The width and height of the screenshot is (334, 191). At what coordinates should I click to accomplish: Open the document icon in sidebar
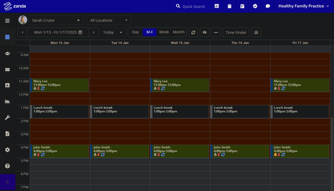click(x=7, y=134)
